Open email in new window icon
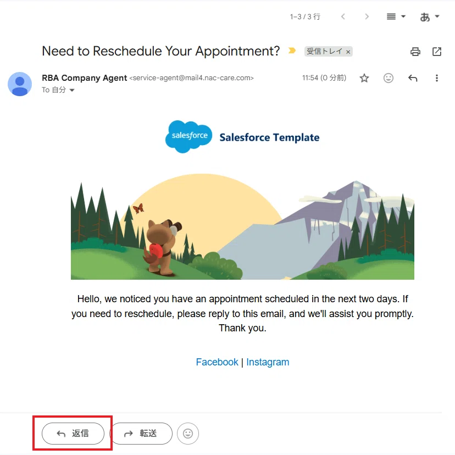 pyautogui.click(x=437, y=51)
